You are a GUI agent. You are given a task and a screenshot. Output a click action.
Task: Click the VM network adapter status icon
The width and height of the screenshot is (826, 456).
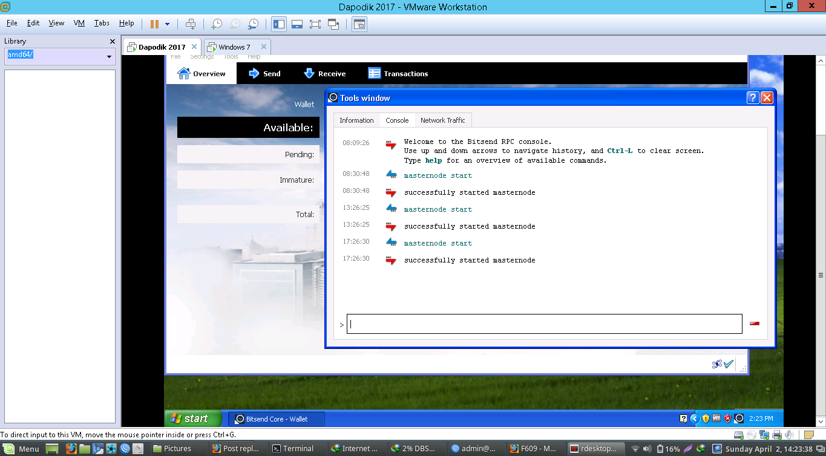click(764, 434)
